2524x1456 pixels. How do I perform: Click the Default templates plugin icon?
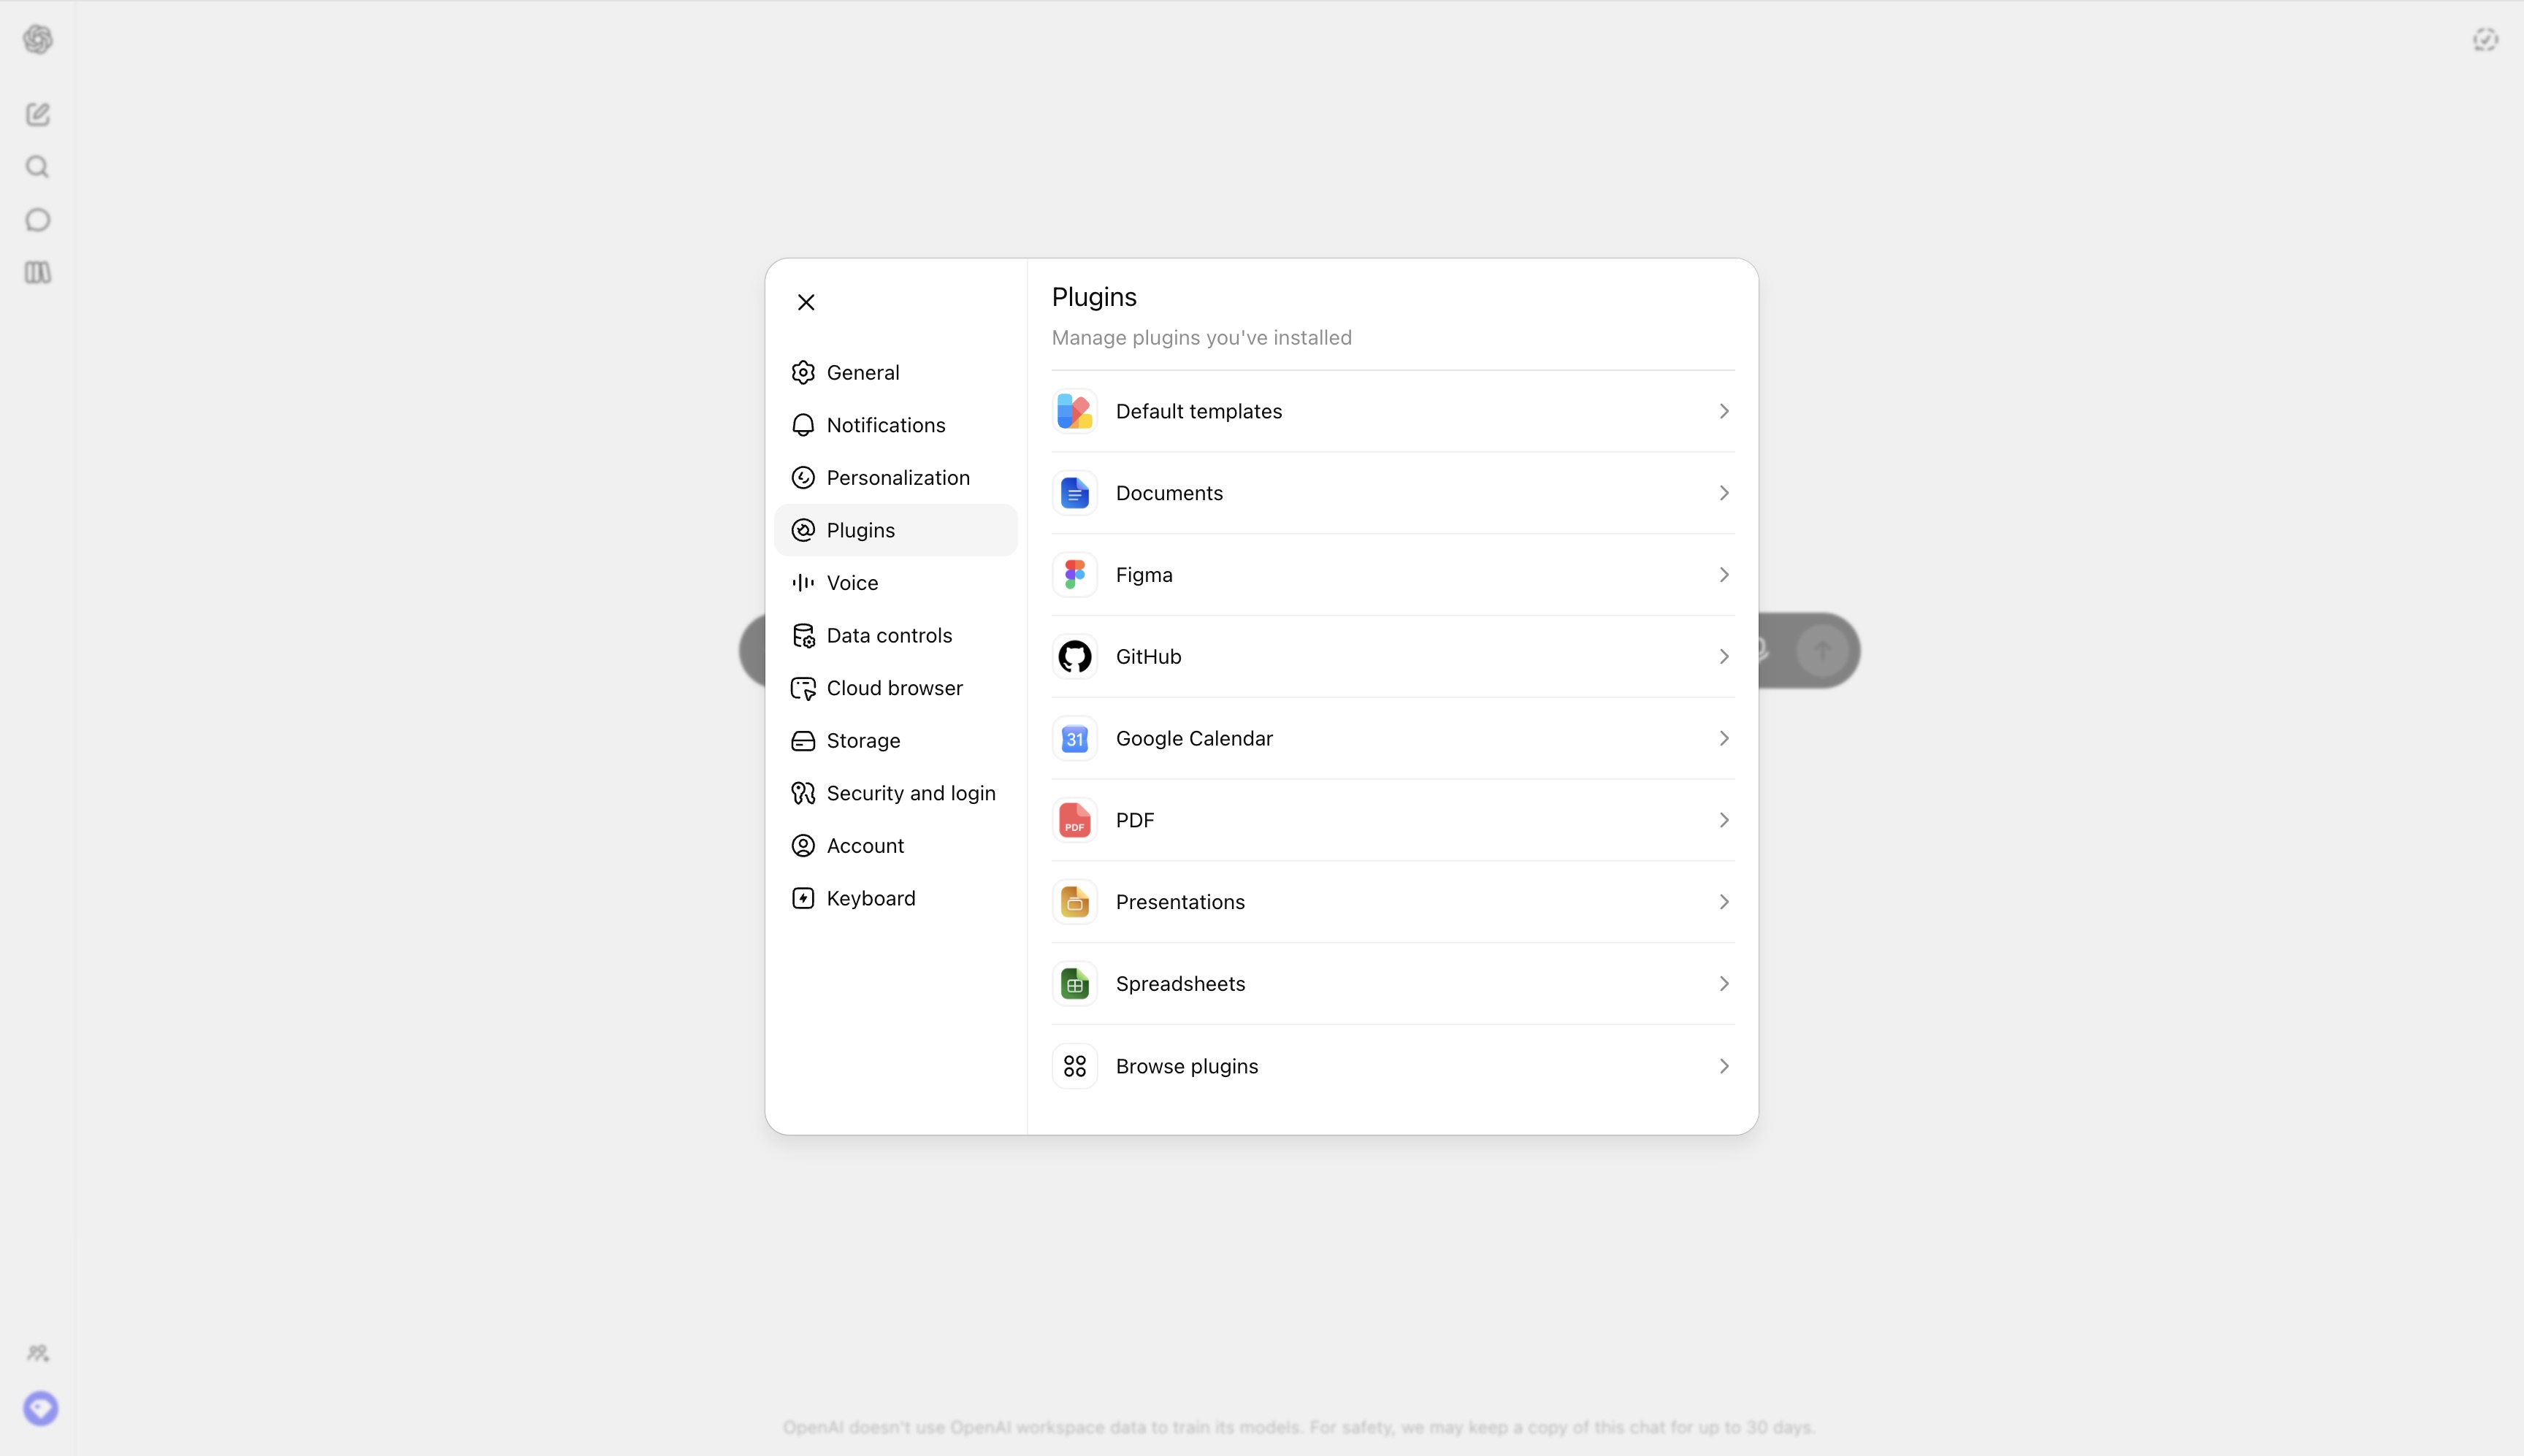click(x=1075, y=411)
